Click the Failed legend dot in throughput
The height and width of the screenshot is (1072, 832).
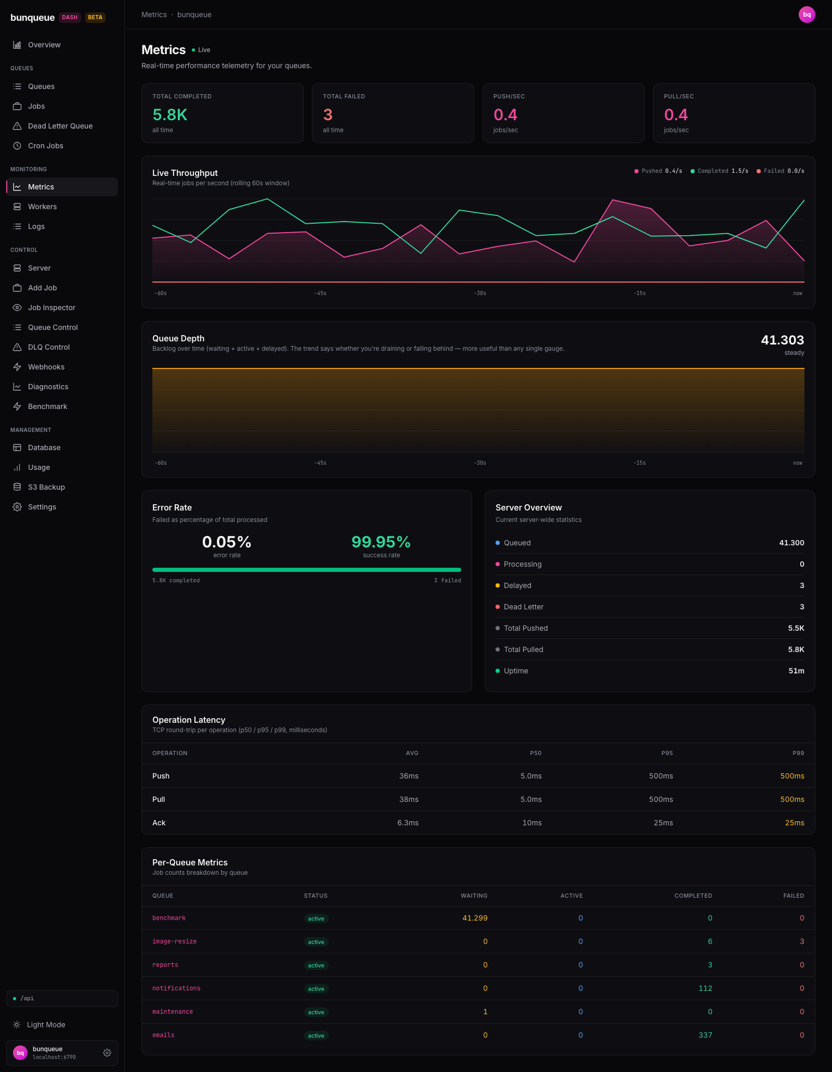(x=759, y=171)
